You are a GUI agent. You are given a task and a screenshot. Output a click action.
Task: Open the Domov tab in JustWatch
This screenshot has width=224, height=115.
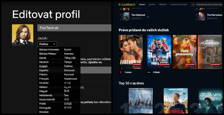click(x=142, y=5)
